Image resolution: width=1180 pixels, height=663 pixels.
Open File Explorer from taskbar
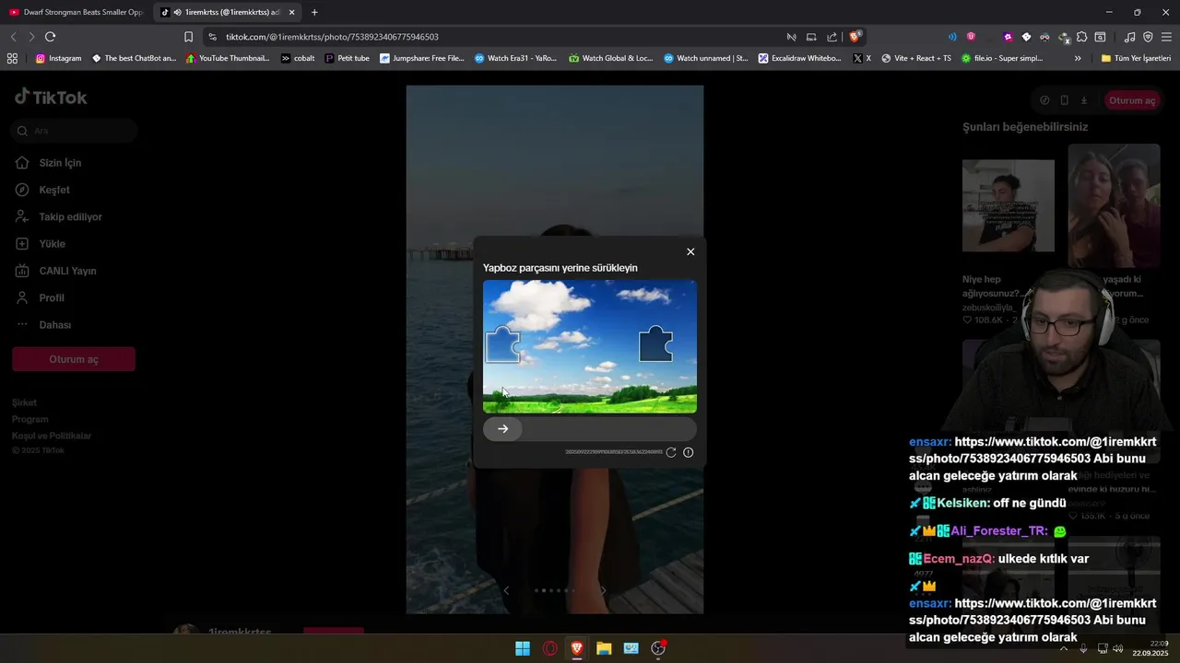tap(604, 648)
